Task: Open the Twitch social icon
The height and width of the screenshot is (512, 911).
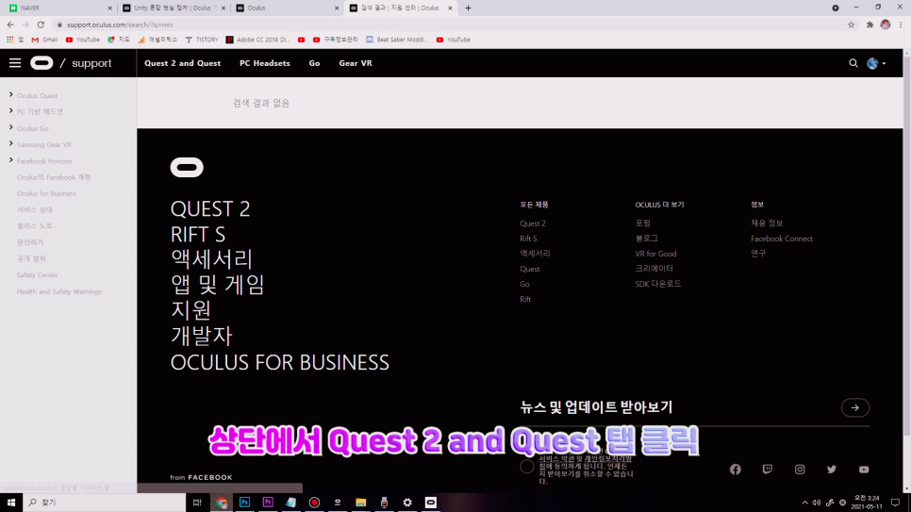Action: tap(768, 469)
